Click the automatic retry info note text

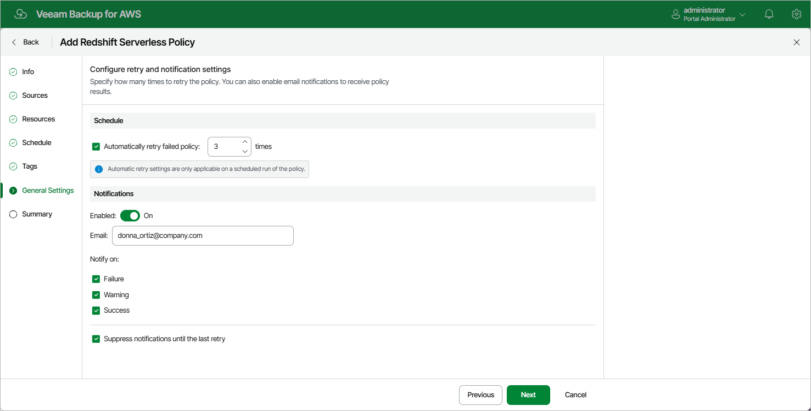pos(206,169)
